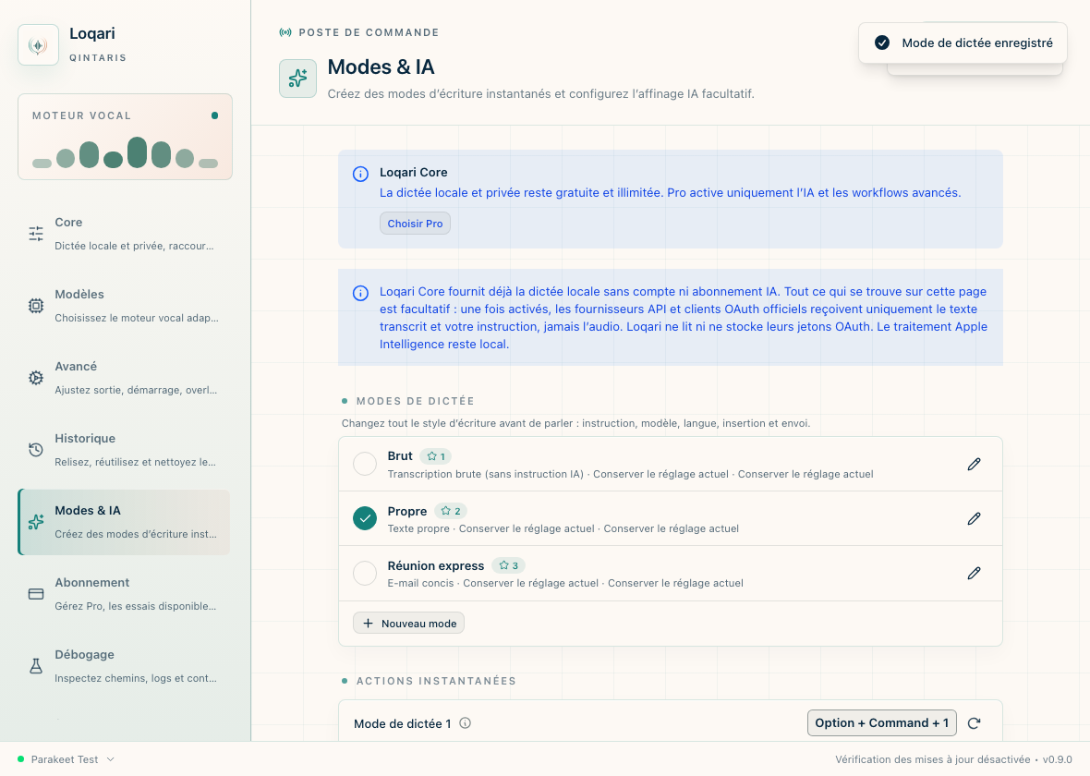Click the Choisir Pro button

(x=415, y=224)
